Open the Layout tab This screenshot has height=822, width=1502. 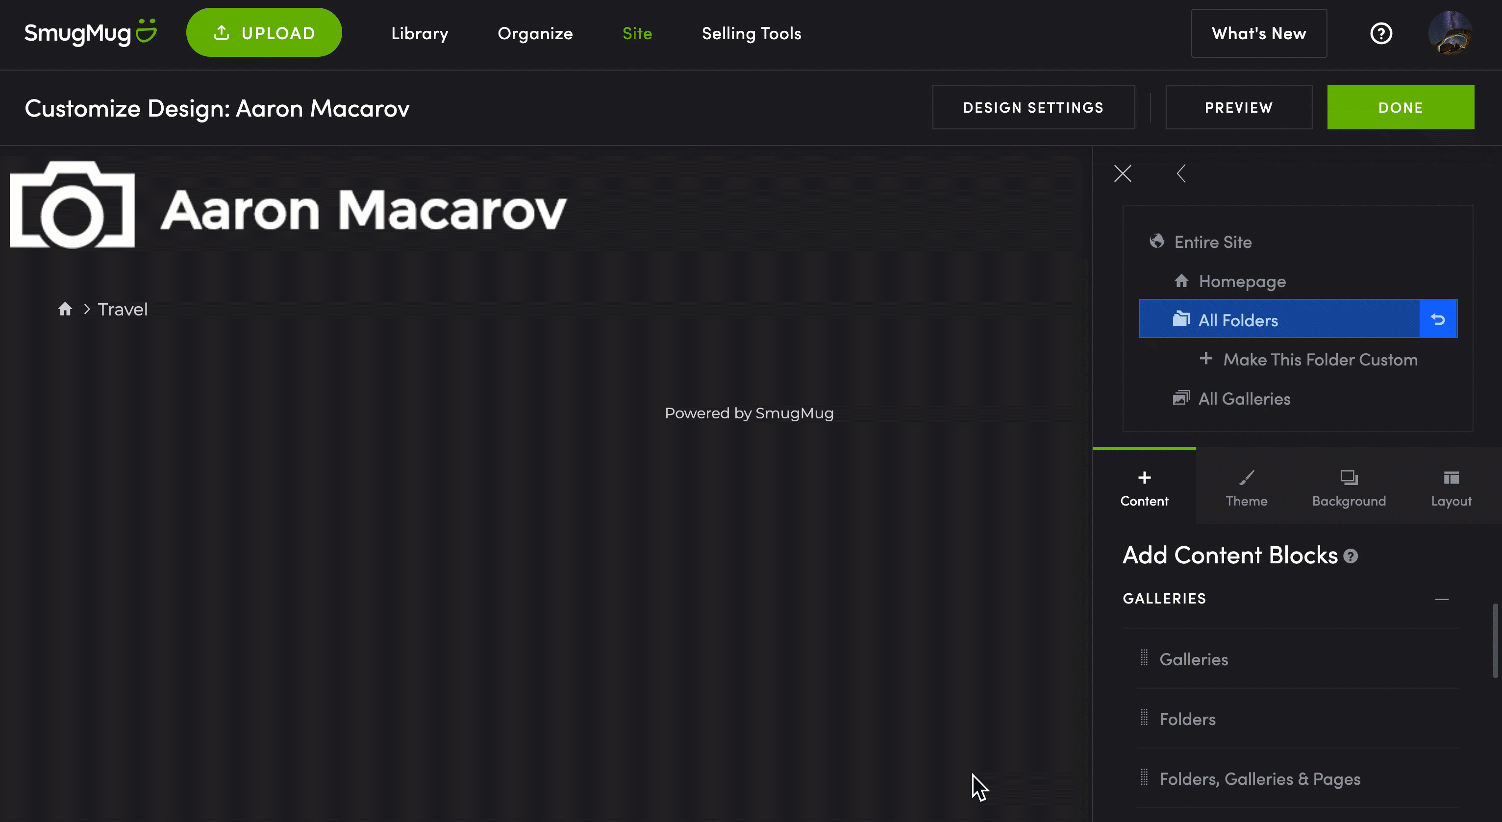point(1451,487)
